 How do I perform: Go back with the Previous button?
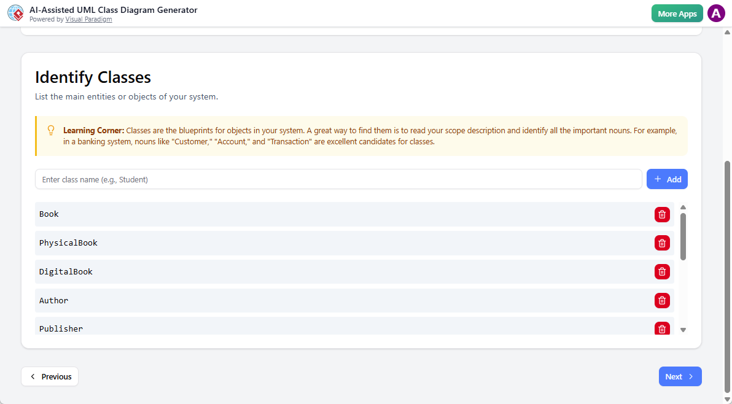tap(50, 376)
